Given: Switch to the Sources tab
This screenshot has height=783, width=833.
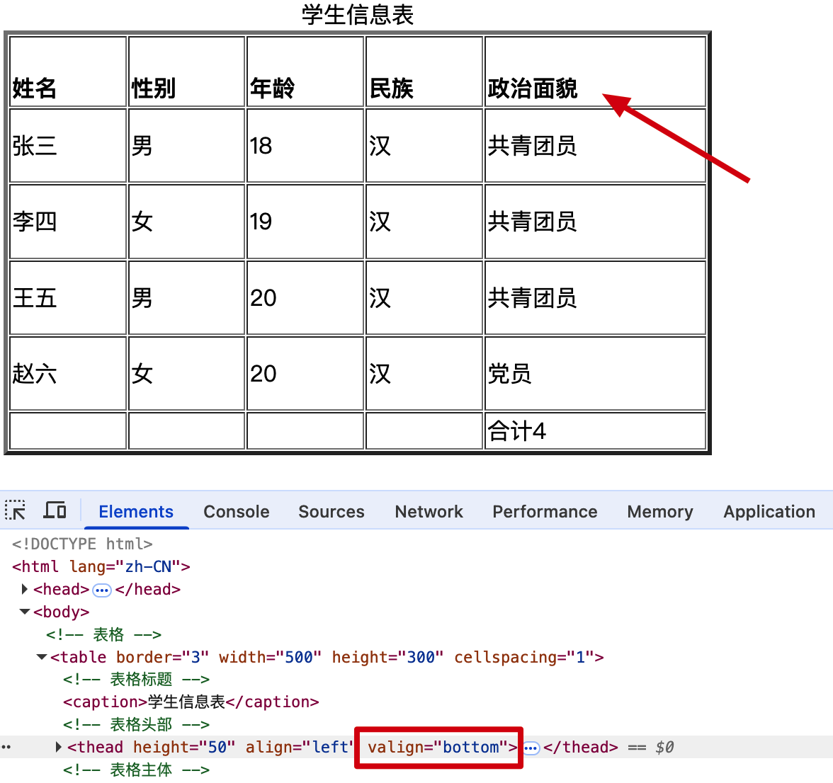Looking at the screenshot, I should coord(331,512).
